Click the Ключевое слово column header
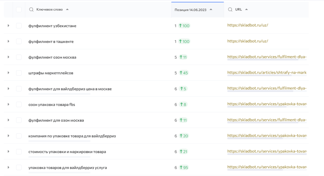Viewport: 324px width, 176px height. coord(49,9)
